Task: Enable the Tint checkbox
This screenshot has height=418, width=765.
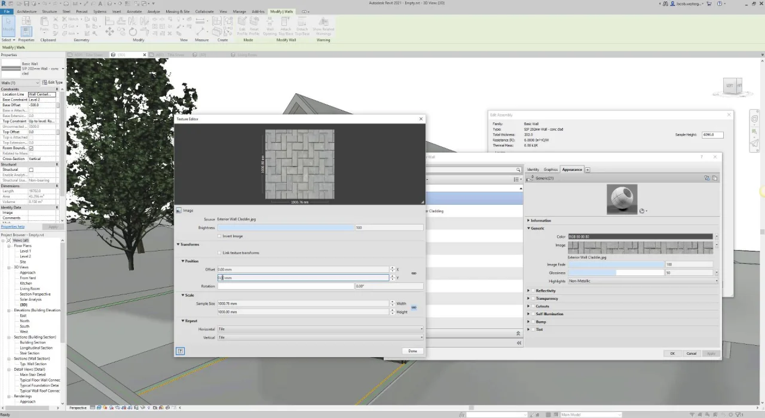Action: coord(534,330)
